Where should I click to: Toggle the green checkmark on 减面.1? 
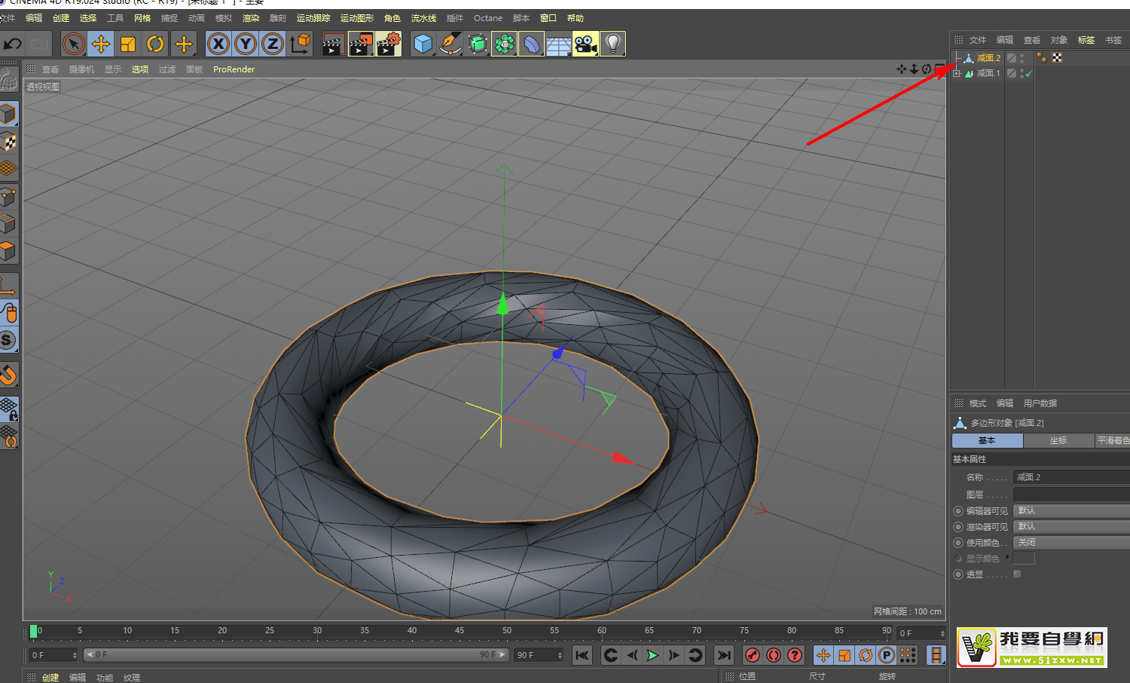1028,74
